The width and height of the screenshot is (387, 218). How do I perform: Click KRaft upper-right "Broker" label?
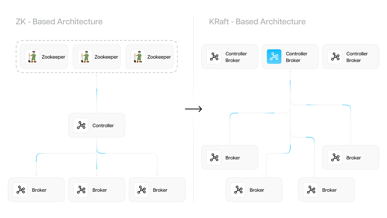(354, 158)
